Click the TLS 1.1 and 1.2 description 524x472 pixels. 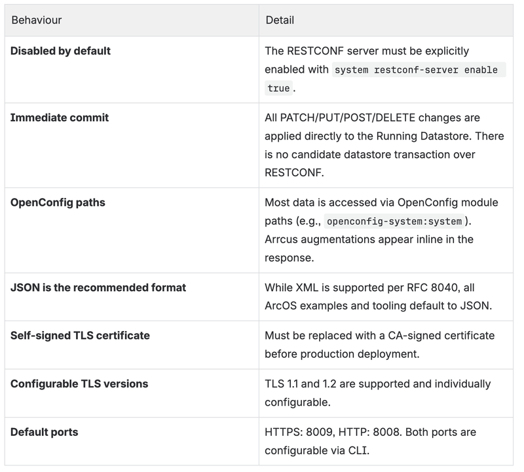[378, 393]
